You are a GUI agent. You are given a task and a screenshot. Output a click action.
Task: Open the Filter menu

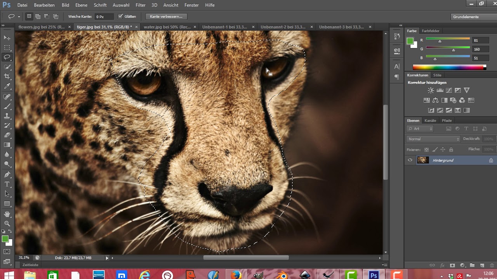141,5
